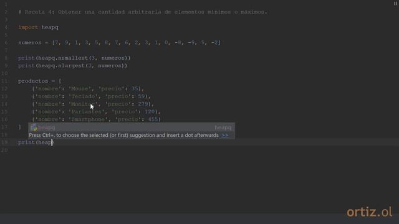
Task: Click the 'productos = [' line
Action: tap(40, 81)
